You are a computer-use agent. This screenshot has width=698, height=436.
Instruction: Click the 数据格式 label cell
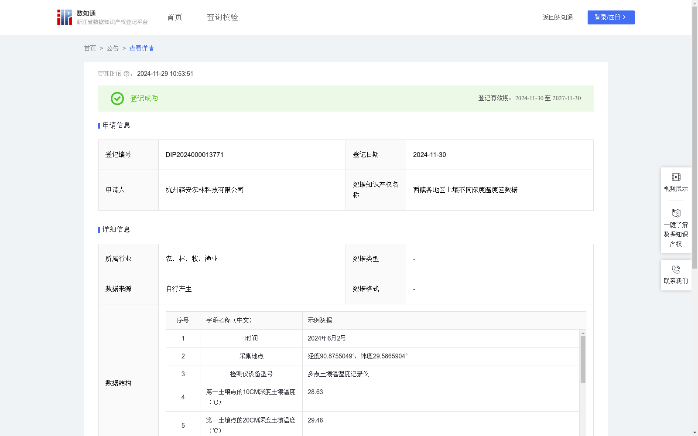point(376,289)
